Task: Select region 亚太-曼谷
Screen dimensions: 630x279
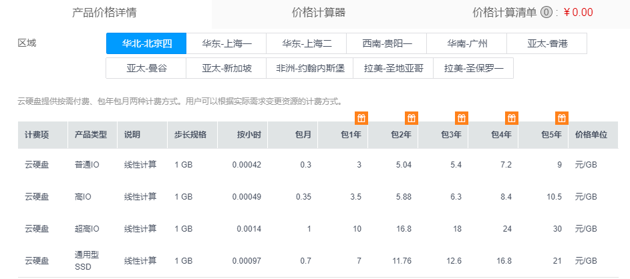Action: pyautogui.click(x=146, y=68)
